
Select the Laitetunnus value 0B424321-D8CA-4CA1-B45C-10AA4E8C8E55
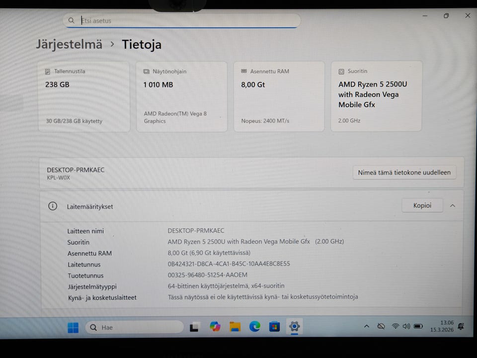point(229,264)
